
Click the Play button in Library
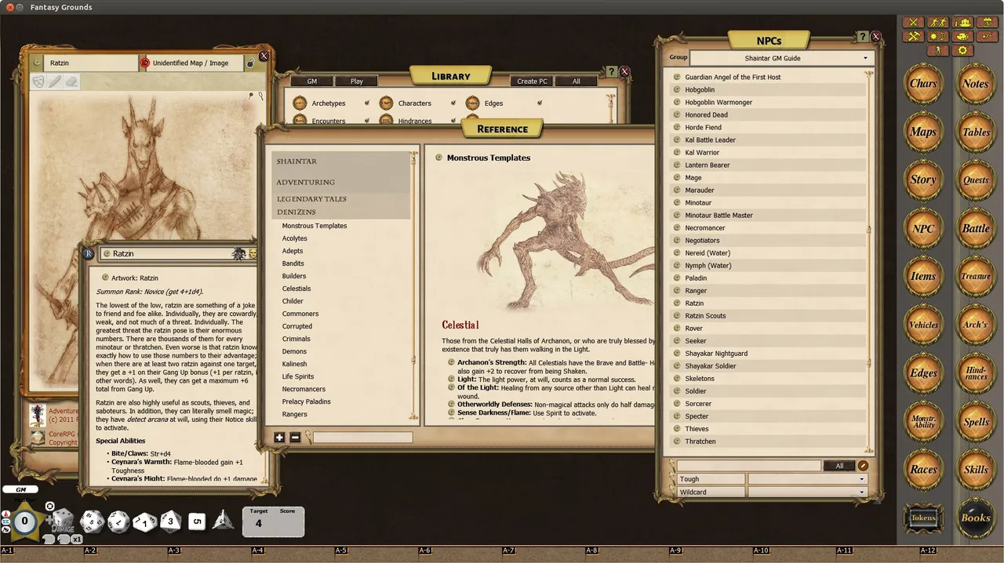coord(357,81)
